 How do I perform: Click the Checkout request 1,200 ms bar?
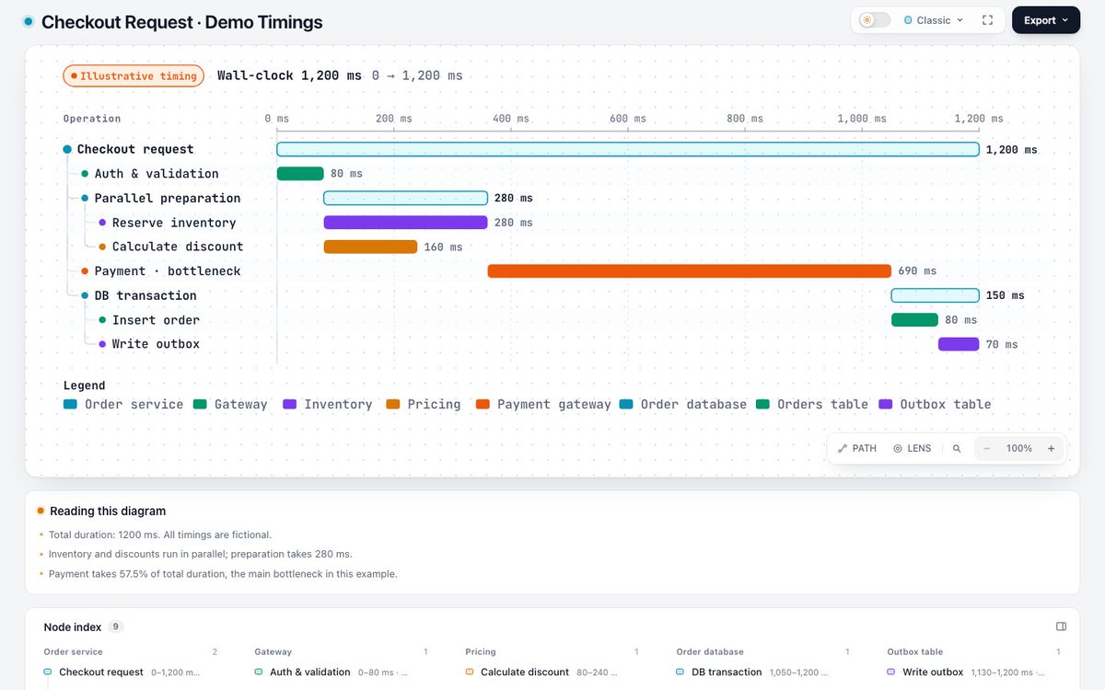628,149
